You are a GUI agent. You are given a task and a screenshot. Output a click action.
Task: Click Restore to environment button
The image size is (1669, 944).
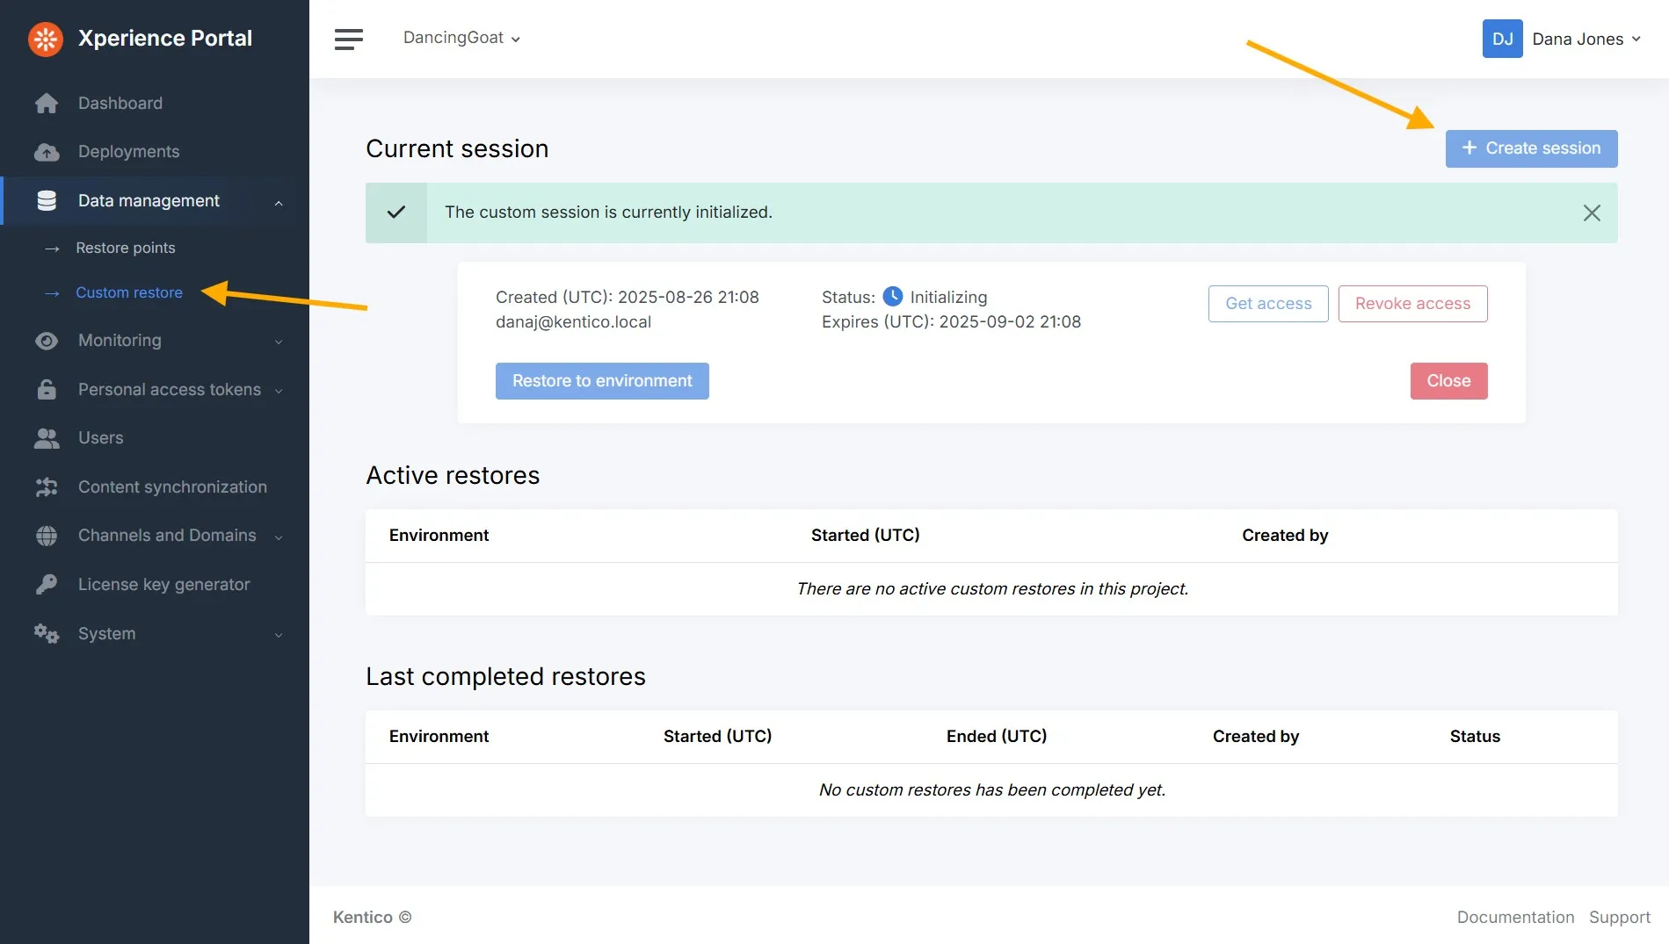tap(602, 381)
